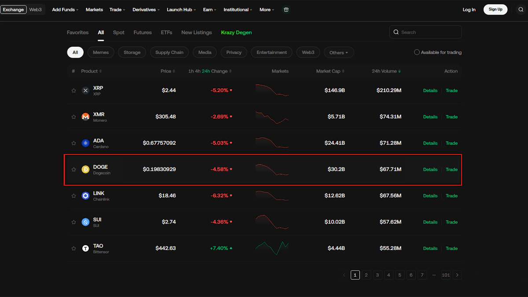Expand the Others category dropdown

coord(339,52)
